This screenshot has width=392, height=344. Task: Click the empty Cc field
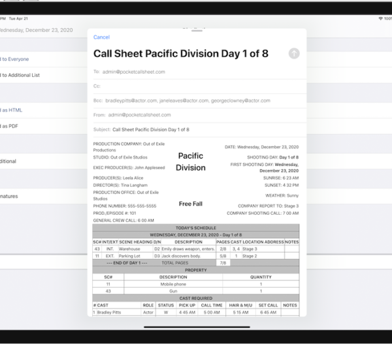point(196,86)
